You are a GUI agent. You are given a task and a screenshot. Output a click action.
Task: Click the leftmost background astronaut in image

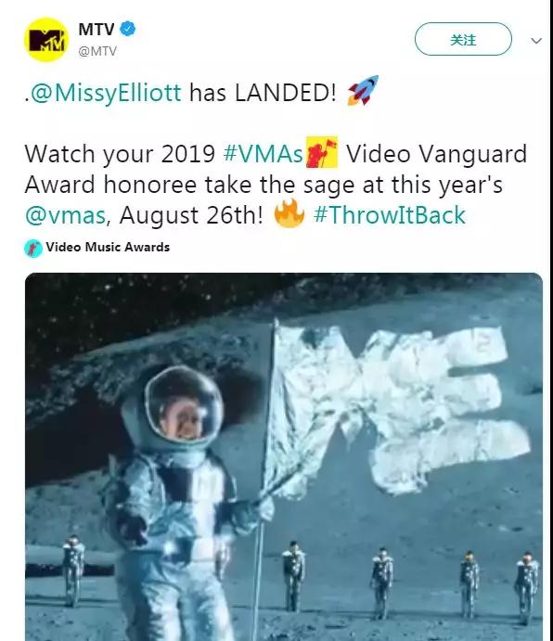[73, 570]
